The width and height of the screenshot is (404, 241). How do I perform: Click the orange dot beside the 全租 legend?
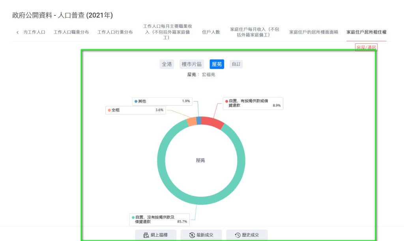[x=109, y=110]
